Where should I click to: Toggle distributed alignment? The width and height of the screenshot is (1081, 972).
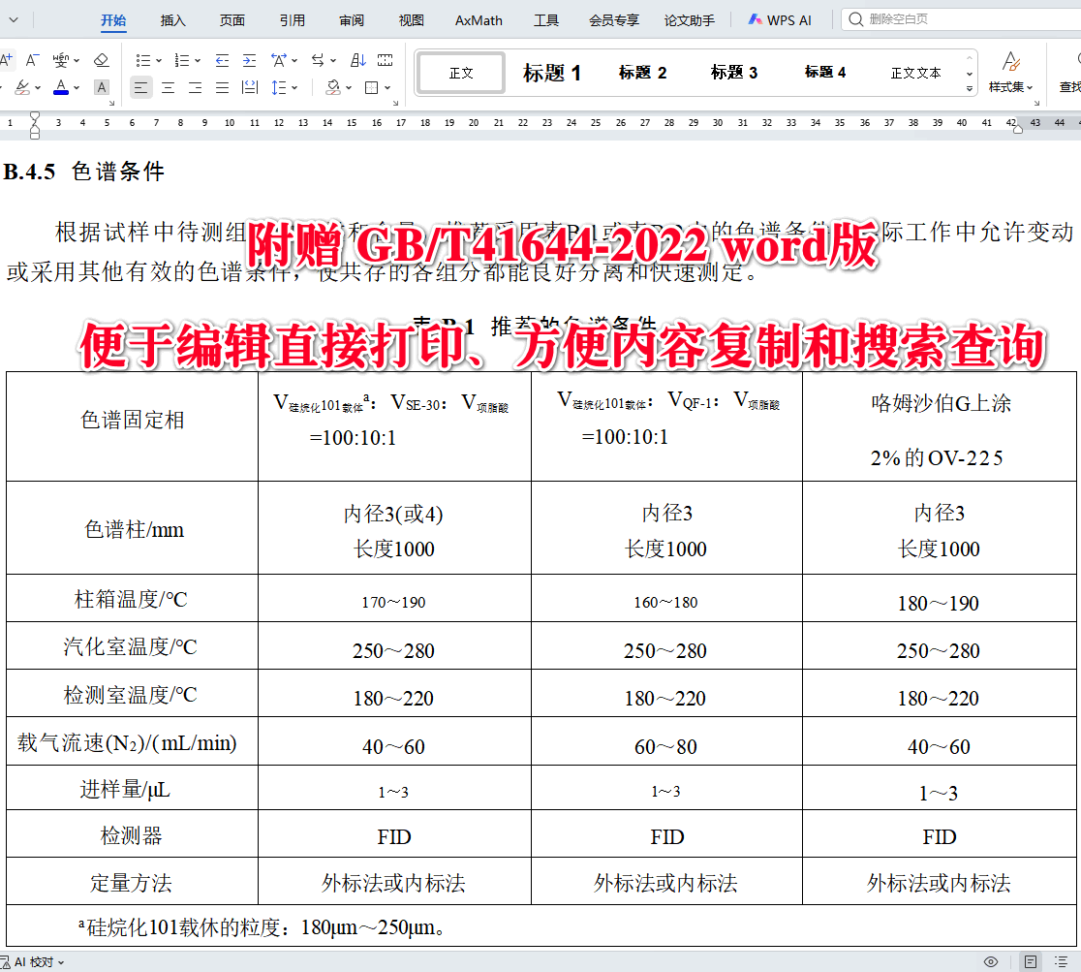pyautogui.click(x=250, y=87)
